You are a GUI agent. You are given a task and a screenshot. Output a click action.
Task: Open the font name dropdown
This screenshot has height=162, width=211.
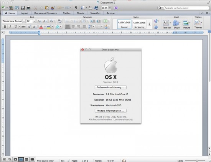point(24,21)
